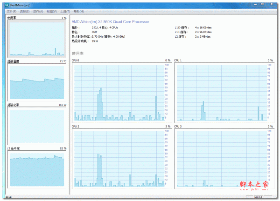Click the CMT feature value
280x201 pixels.
point(94,32)
